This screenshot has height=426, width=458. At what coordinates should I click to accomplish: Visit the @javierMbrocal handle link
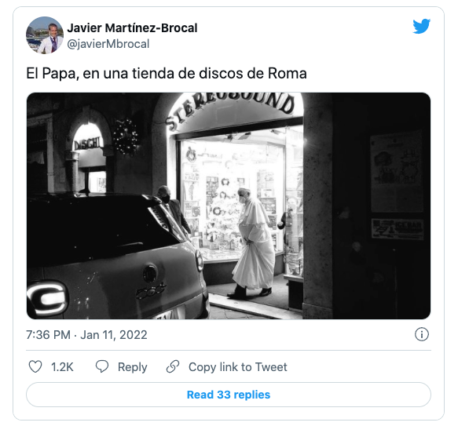click(108, 44)
